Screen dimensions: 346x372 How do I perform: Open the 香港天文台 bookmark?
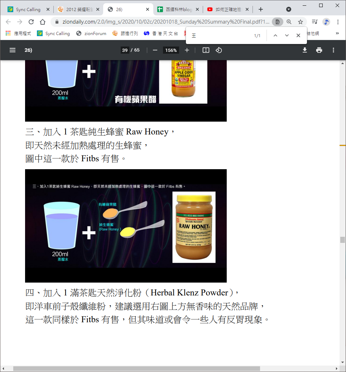pos(161,33)
